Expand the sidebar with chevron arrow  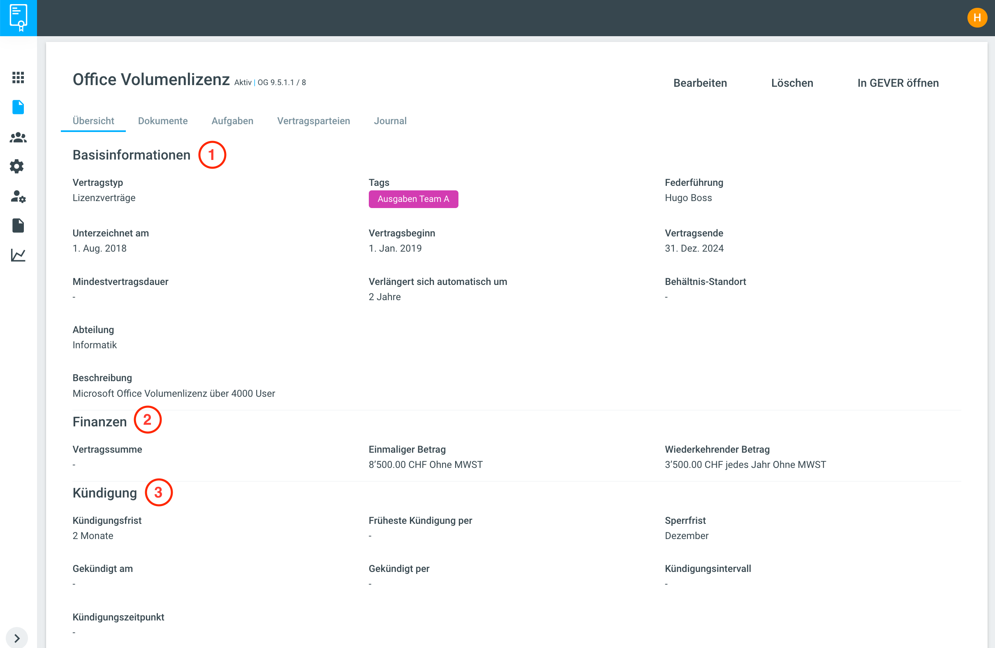coord(17,638)
